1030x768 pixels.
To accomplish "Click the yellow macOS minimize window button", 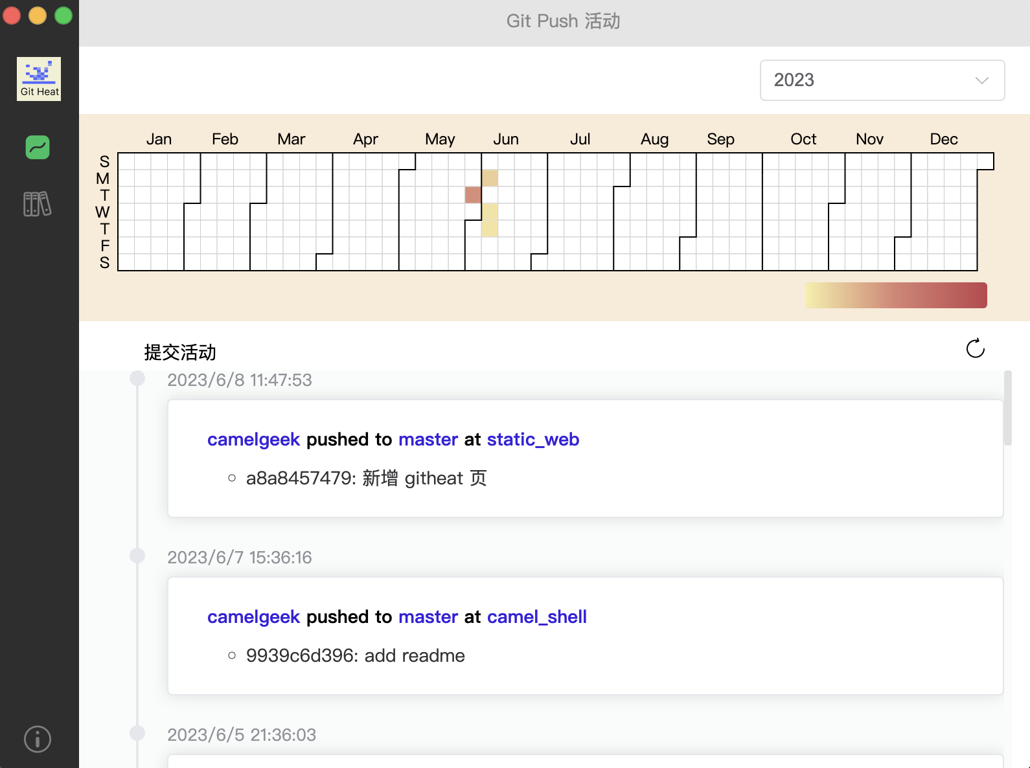I will (38, 16).
